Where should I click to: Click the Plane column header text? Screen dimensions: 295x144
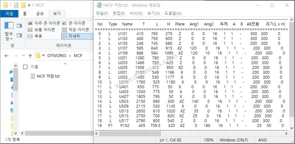tap(180, 24)
